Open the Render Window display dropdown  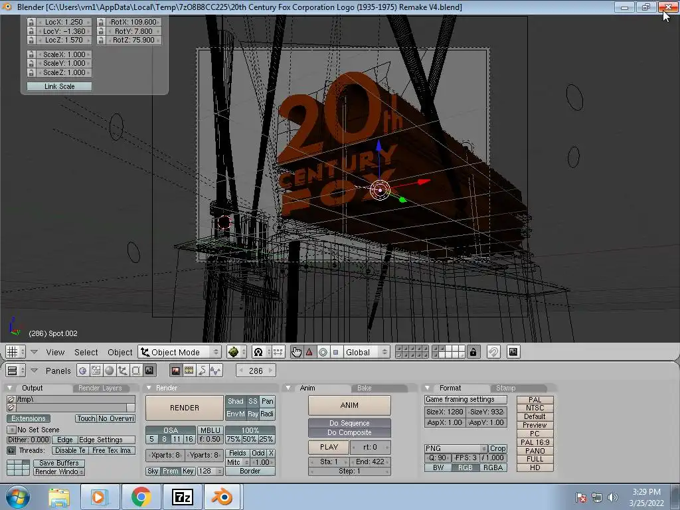click(x=59, y=472)
